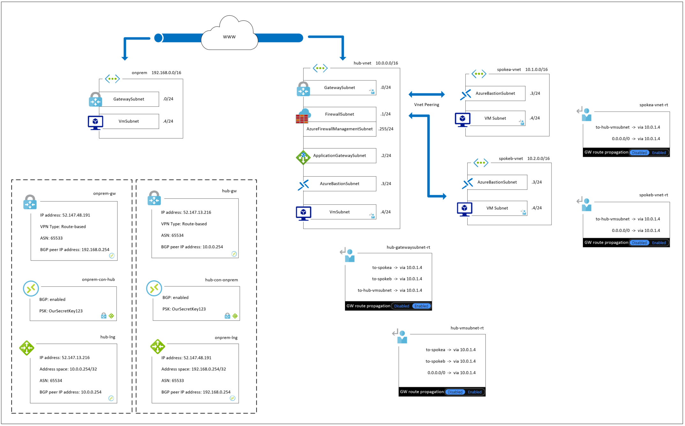
Task: Click 'ASN: 65534' in hub-gw box
Action: [172, 235]
